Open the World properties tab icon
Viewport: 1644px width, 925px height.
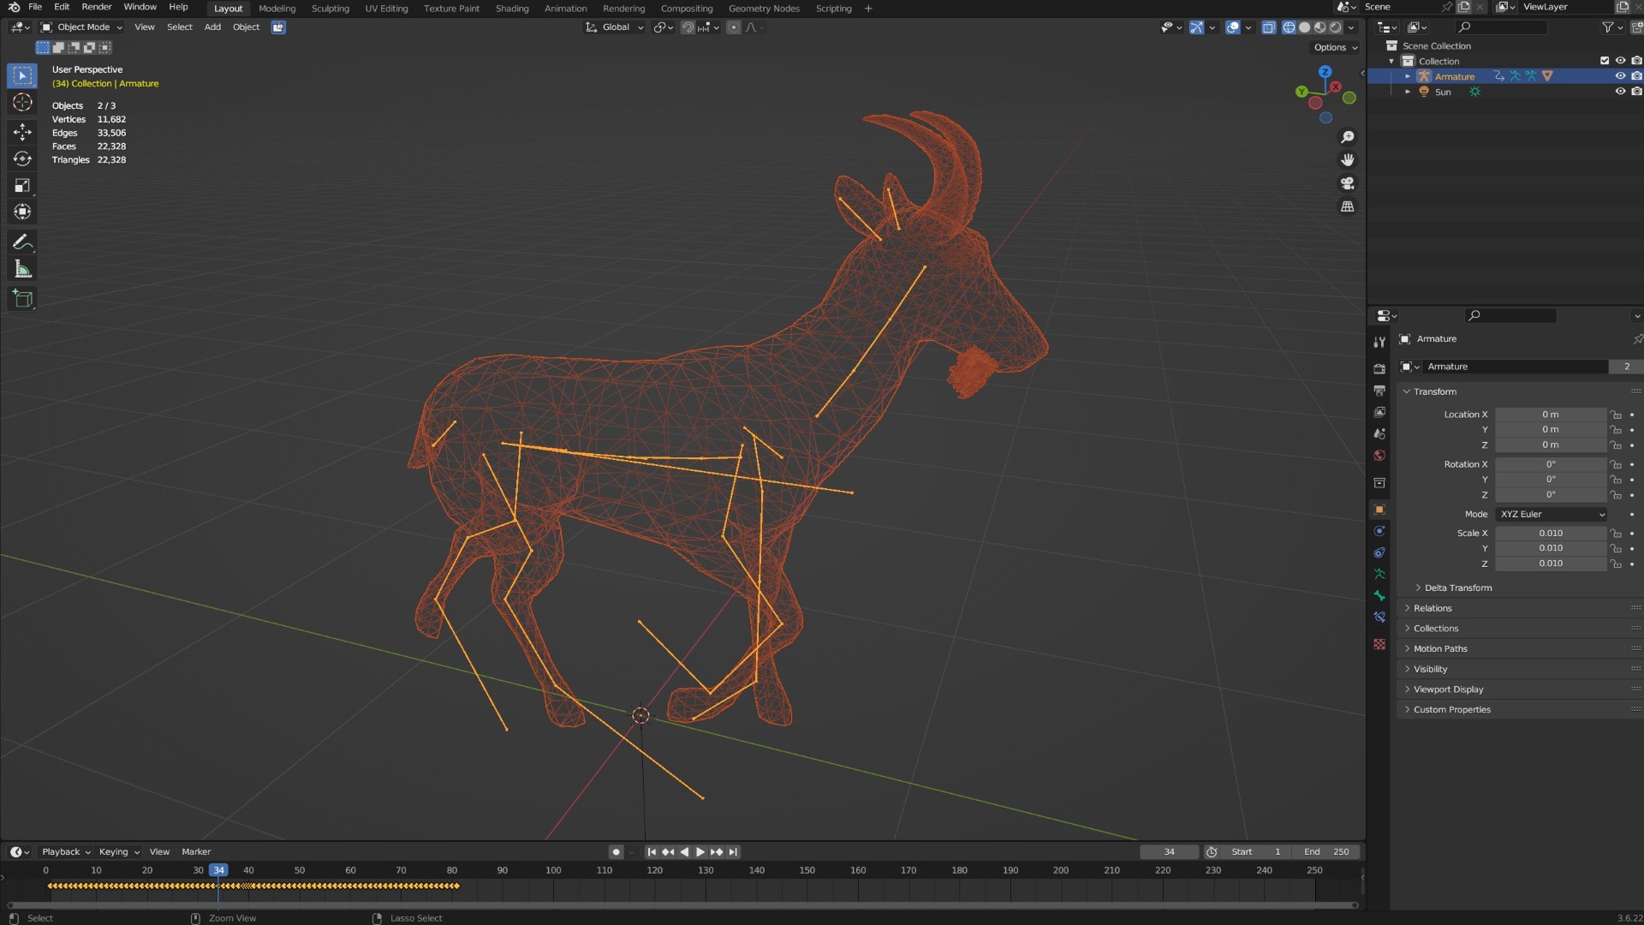(x=1379, y=456)
